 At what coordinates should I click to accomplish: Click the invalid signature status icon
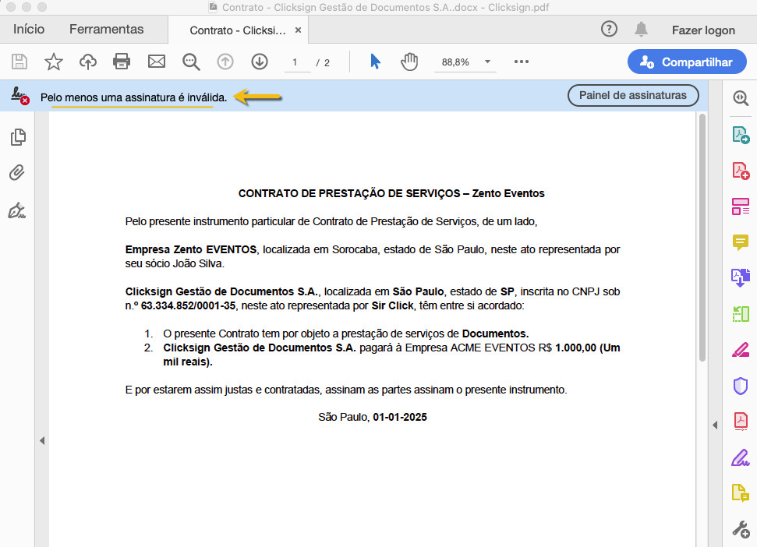pyautogui.click(x=20, y=96)
